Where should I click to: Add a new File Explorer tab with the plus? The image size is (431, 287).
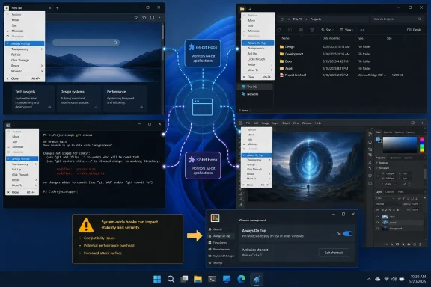coord(250,9)
